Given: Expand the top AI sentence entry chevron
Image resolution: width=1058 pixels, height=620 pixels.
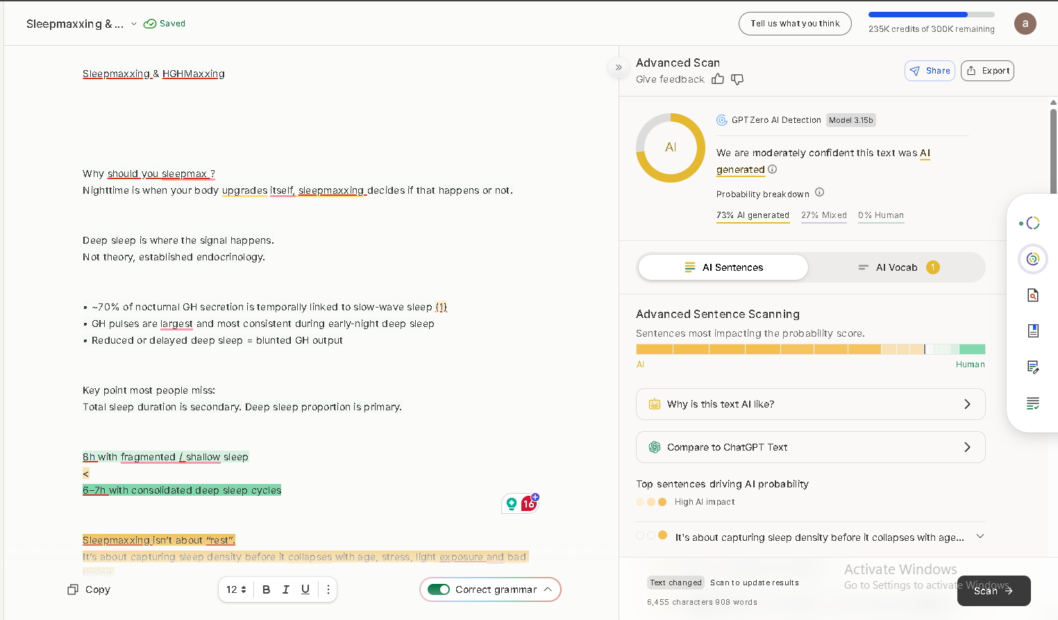Looking at the screenshot, I should click(980, 536).
